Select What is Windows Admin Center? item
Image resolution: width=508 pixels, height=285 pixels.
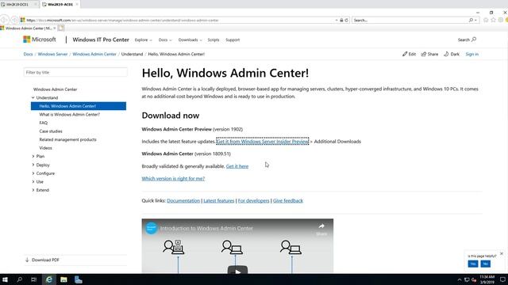pyautogui.click(x=70, y=114)
